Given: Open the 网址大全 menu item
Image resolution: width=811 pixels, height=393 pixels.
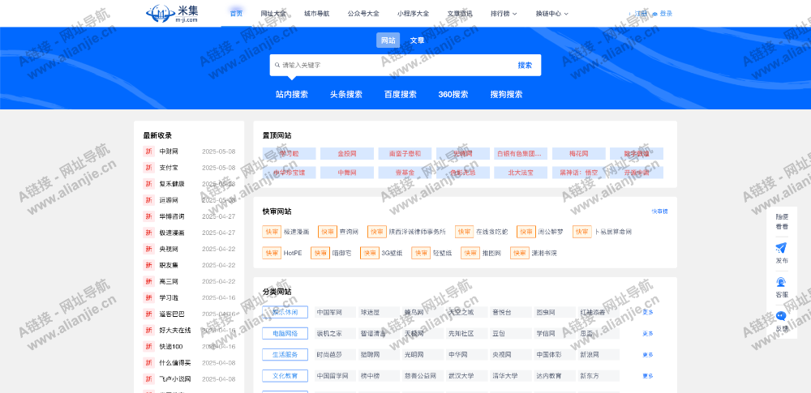Looking at the screenshot, I should coord(273,14).
